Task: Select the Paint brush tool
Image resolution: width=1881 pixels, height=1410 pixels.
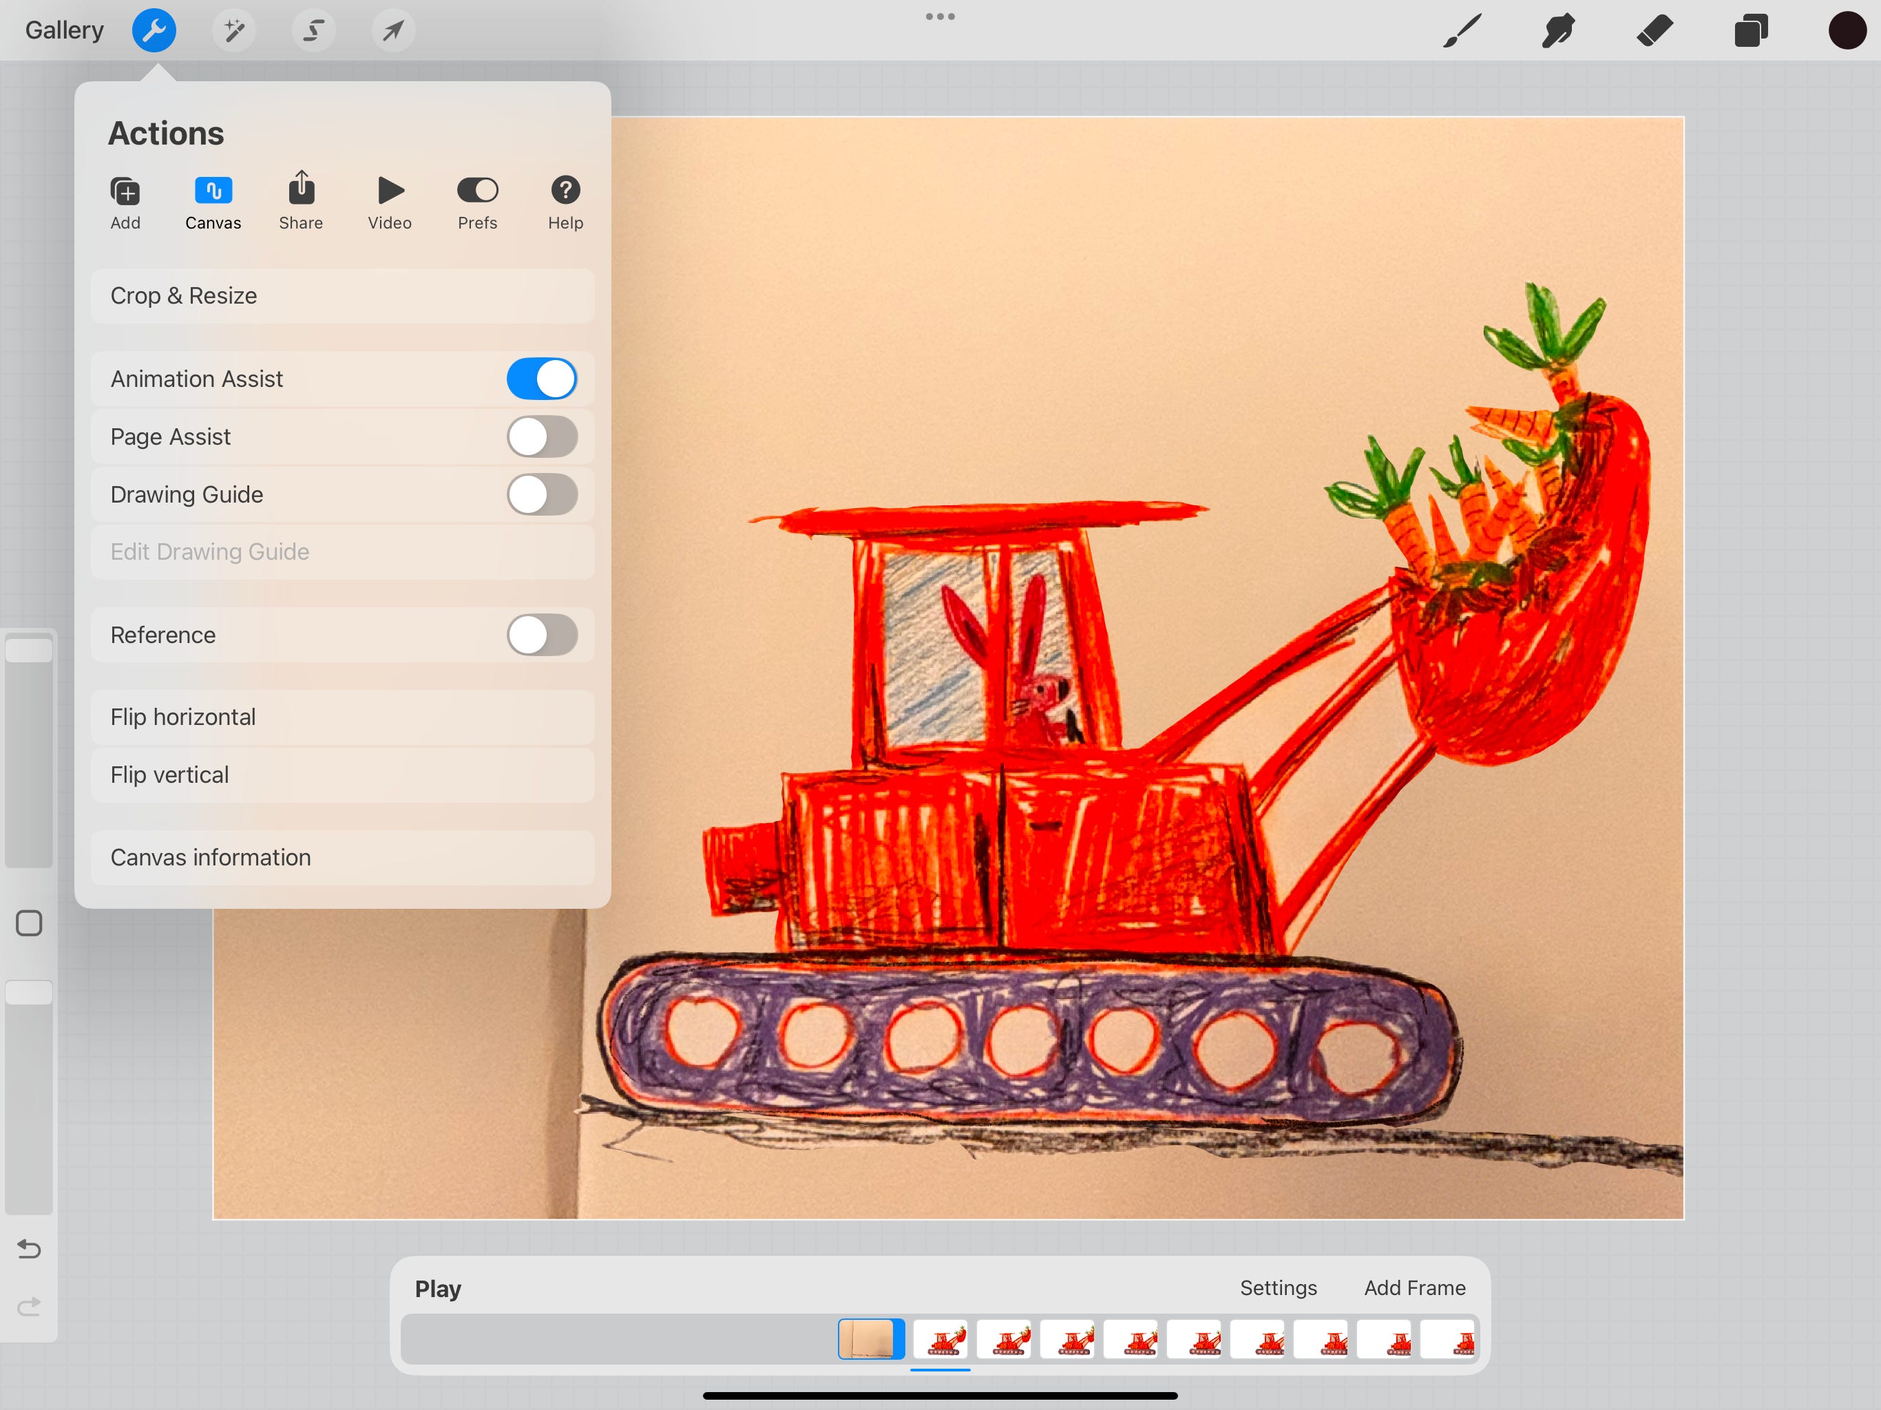Action: 1462,30
